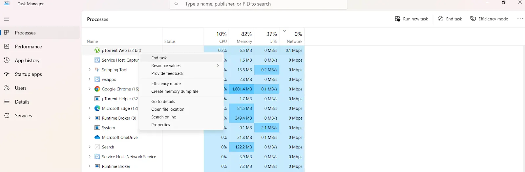This screenshot has height=172, width=525.
Task: Select Open file location
Action: coord(181,109)
